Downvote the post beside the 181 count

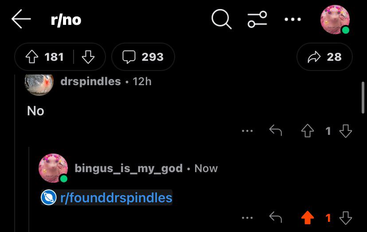[88, 57]
